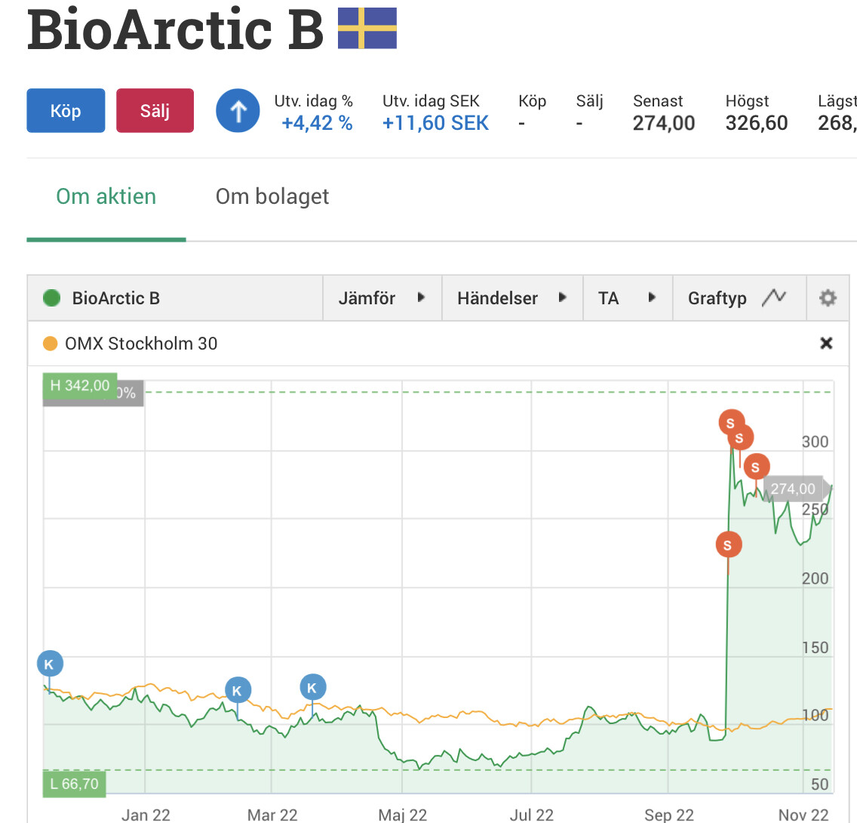Click the leftmost K buy marker
857x823 pixels.
click(x=50, y=664)
